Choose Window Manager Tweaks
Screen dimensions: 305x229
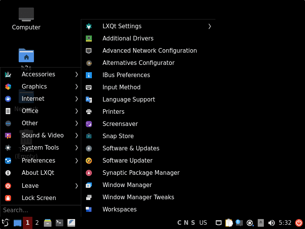138,197
